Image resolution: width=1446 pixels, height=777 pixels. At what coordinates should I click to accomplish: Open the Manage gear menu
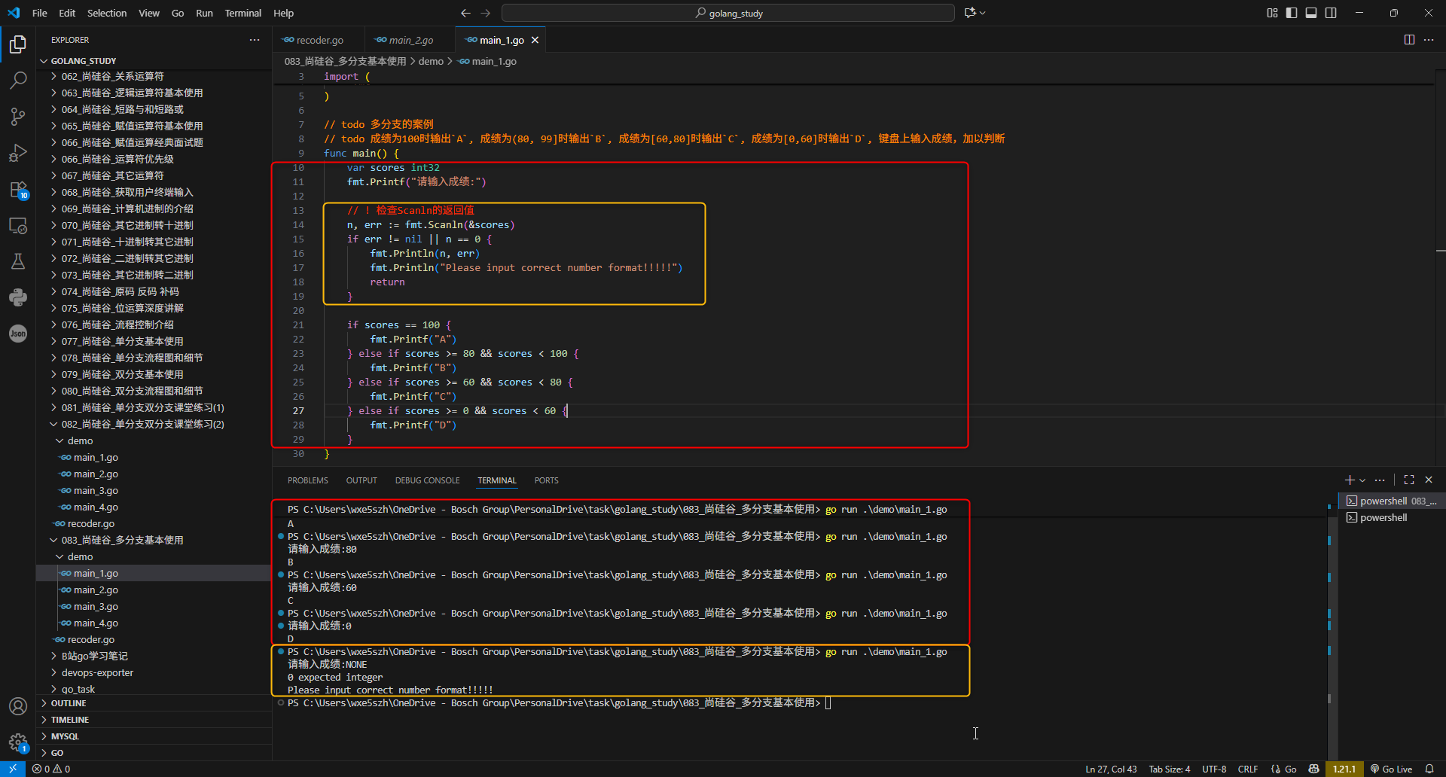point(18,742)
